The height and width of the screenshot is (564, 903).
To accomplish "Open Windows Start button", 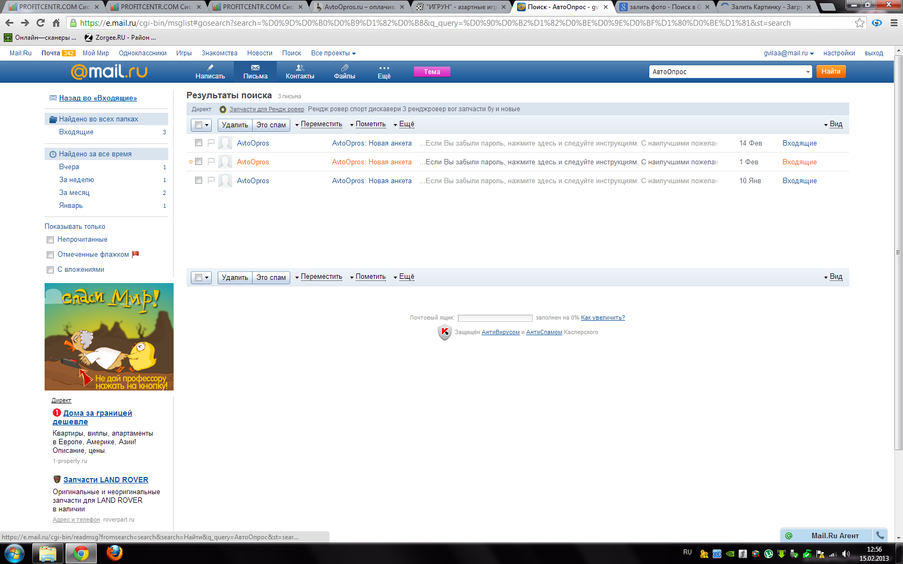I will [x=15, y=553].
